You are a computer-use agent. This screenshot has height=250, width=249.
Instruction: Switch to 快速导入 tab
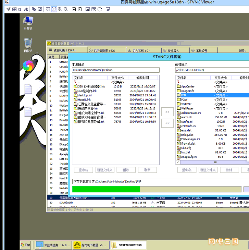175,50
